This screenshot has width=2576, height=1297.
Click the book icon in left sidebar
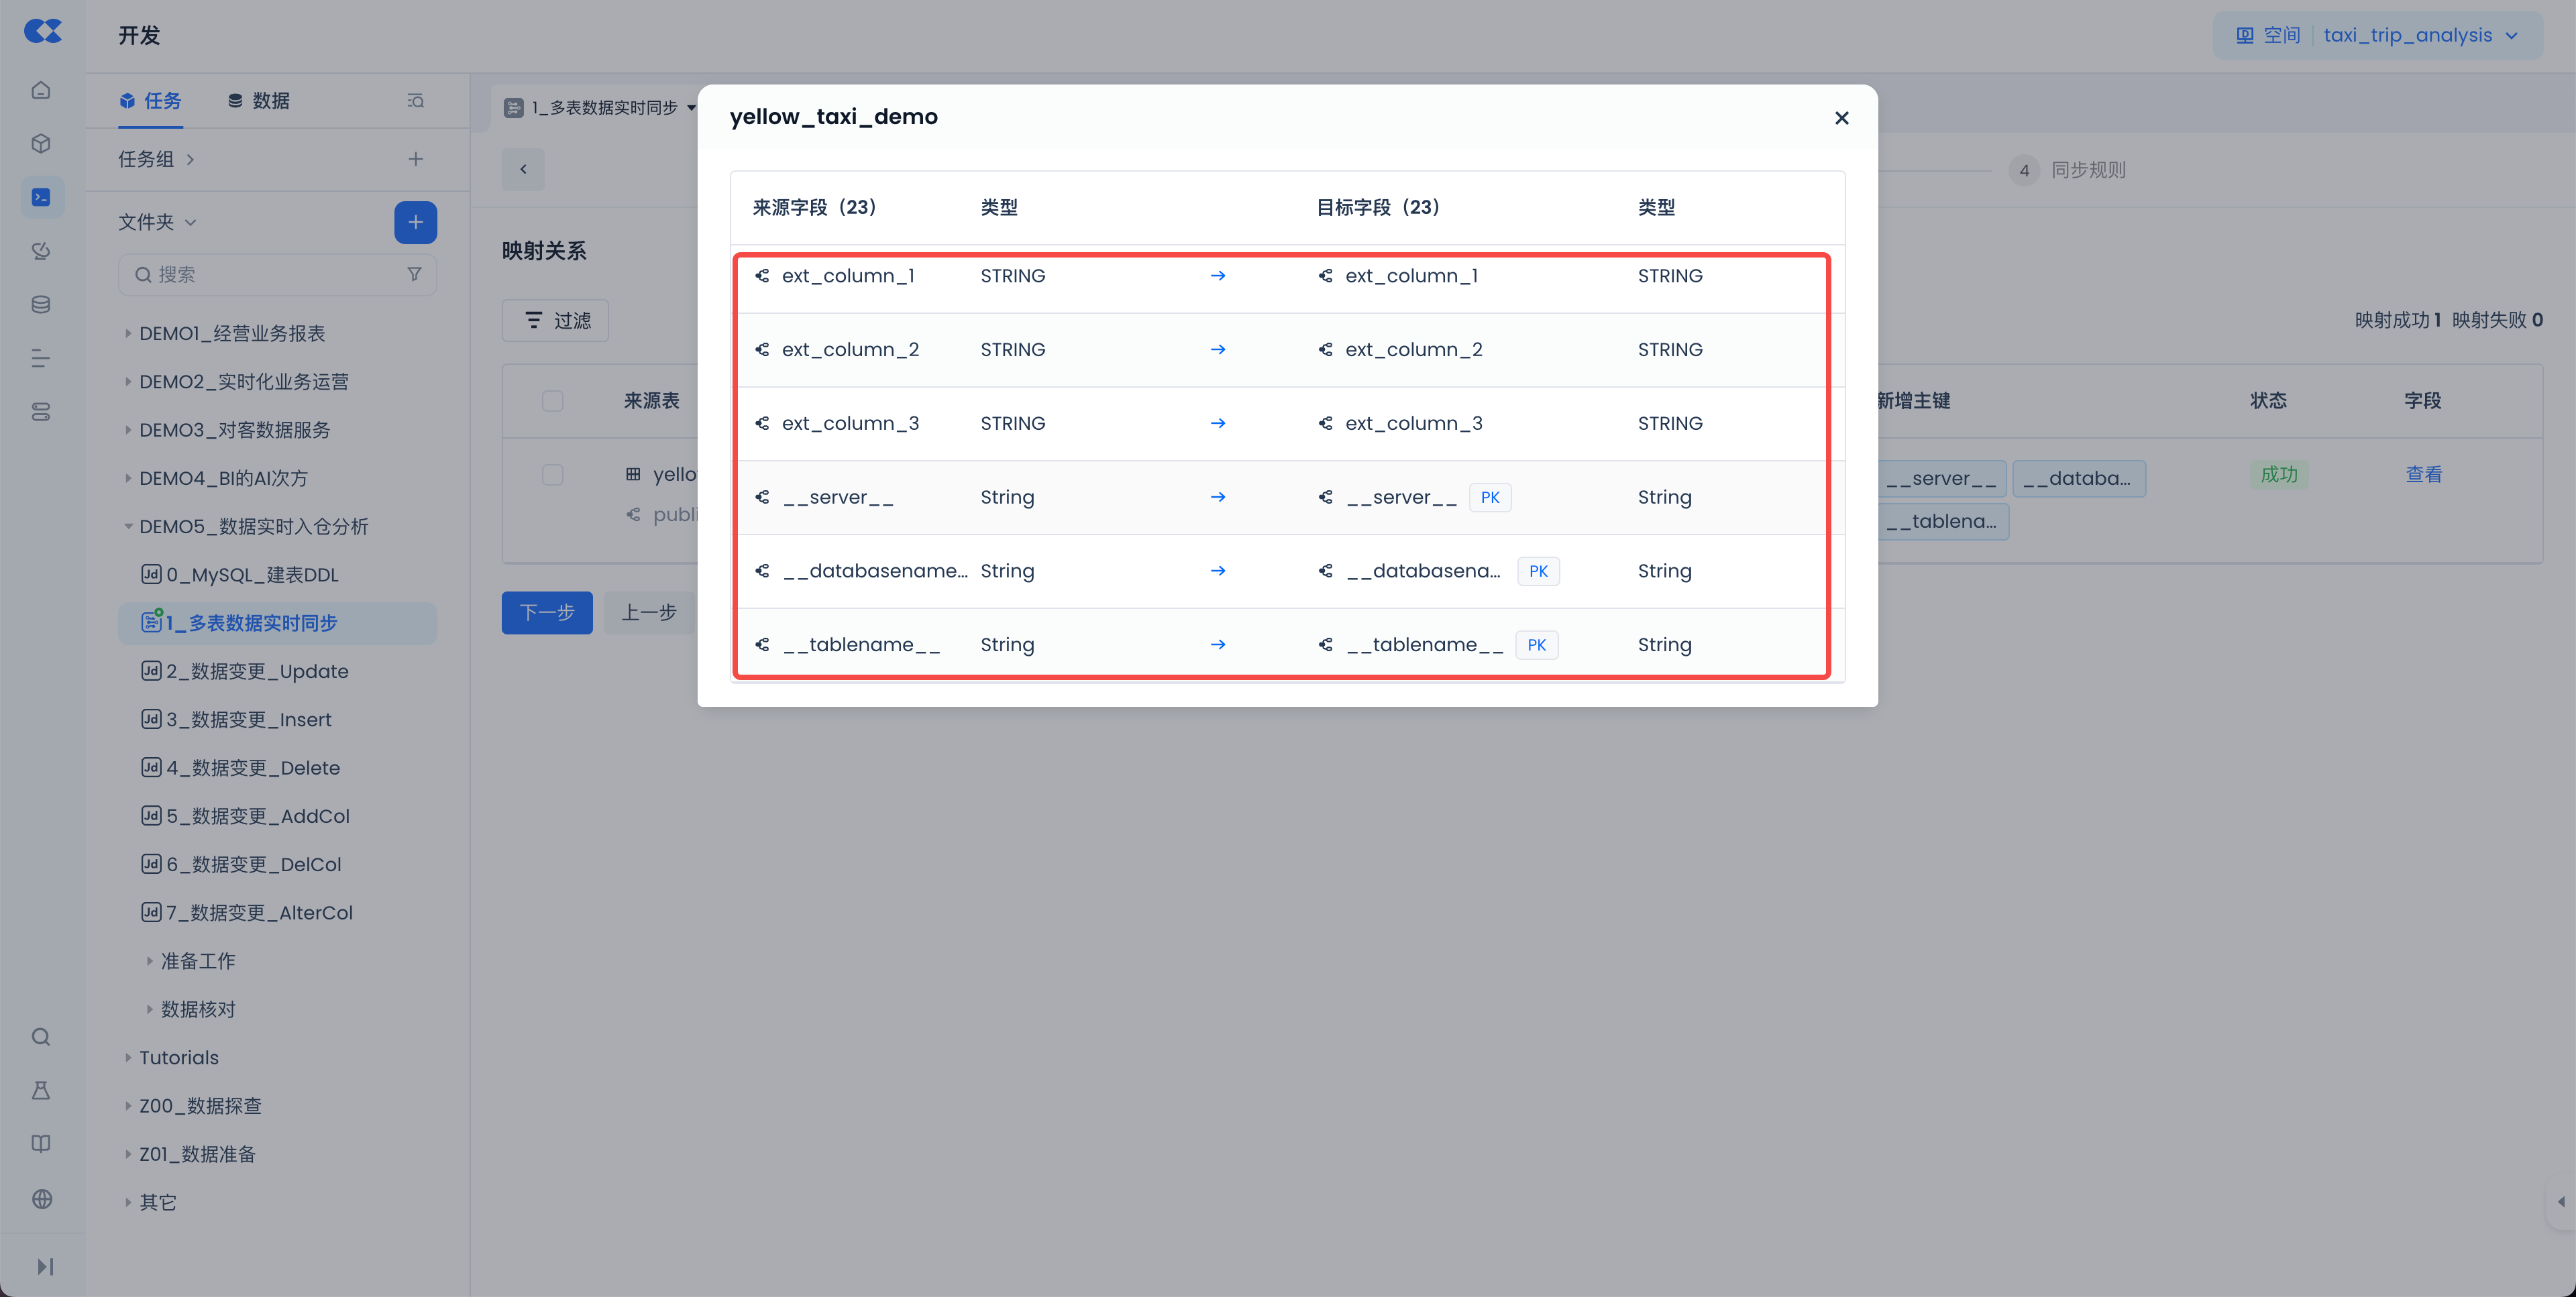[x=41, y=1144]
